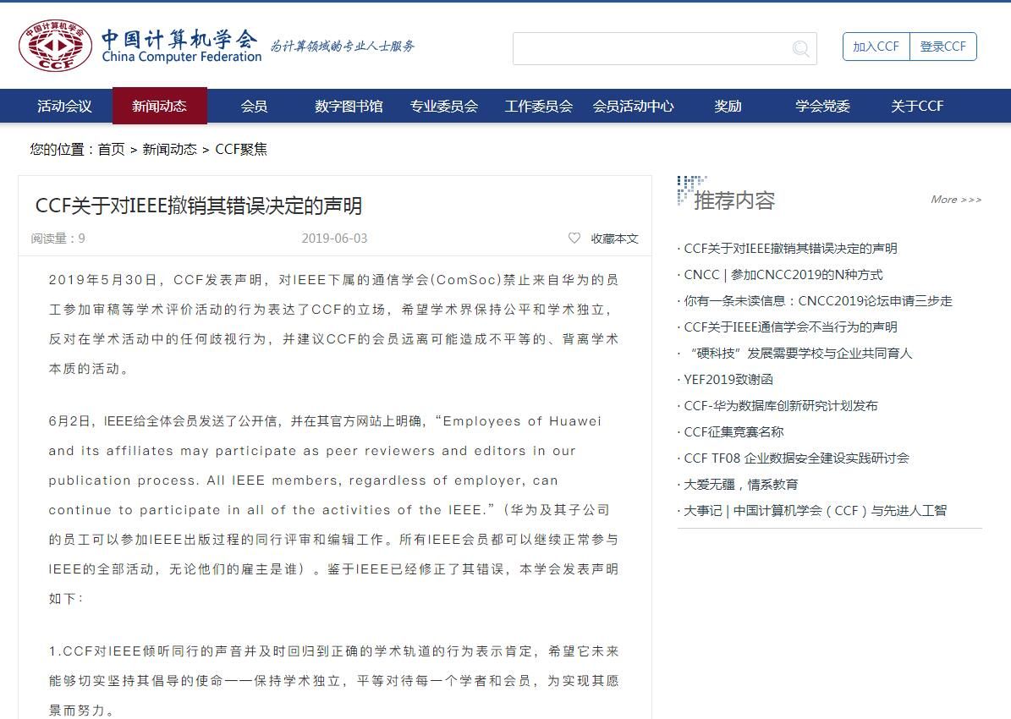Toggle 收藏本文 to bookmark the article

tap(614, 239)
